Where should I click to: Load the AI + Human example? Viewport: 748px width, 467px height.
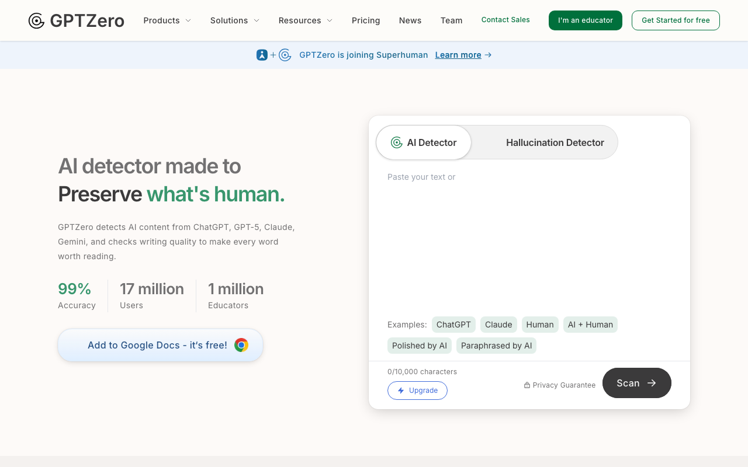click(x=590, y=325)
